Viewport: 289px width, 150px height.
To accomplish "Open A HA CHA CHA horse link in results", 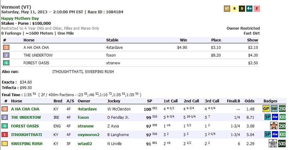I will (25, 109).
